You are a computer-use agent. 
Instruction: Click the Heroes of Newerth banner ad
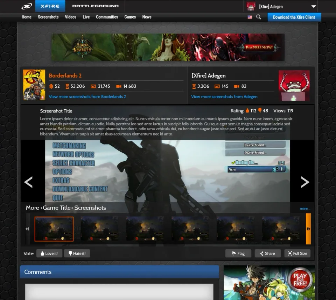click(x=168, y=47)
